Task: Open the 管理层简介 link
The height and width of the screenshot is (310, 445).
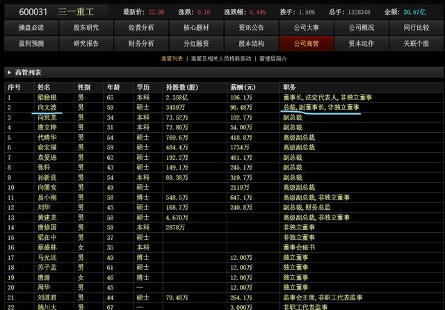Action: tap(273, 58)
